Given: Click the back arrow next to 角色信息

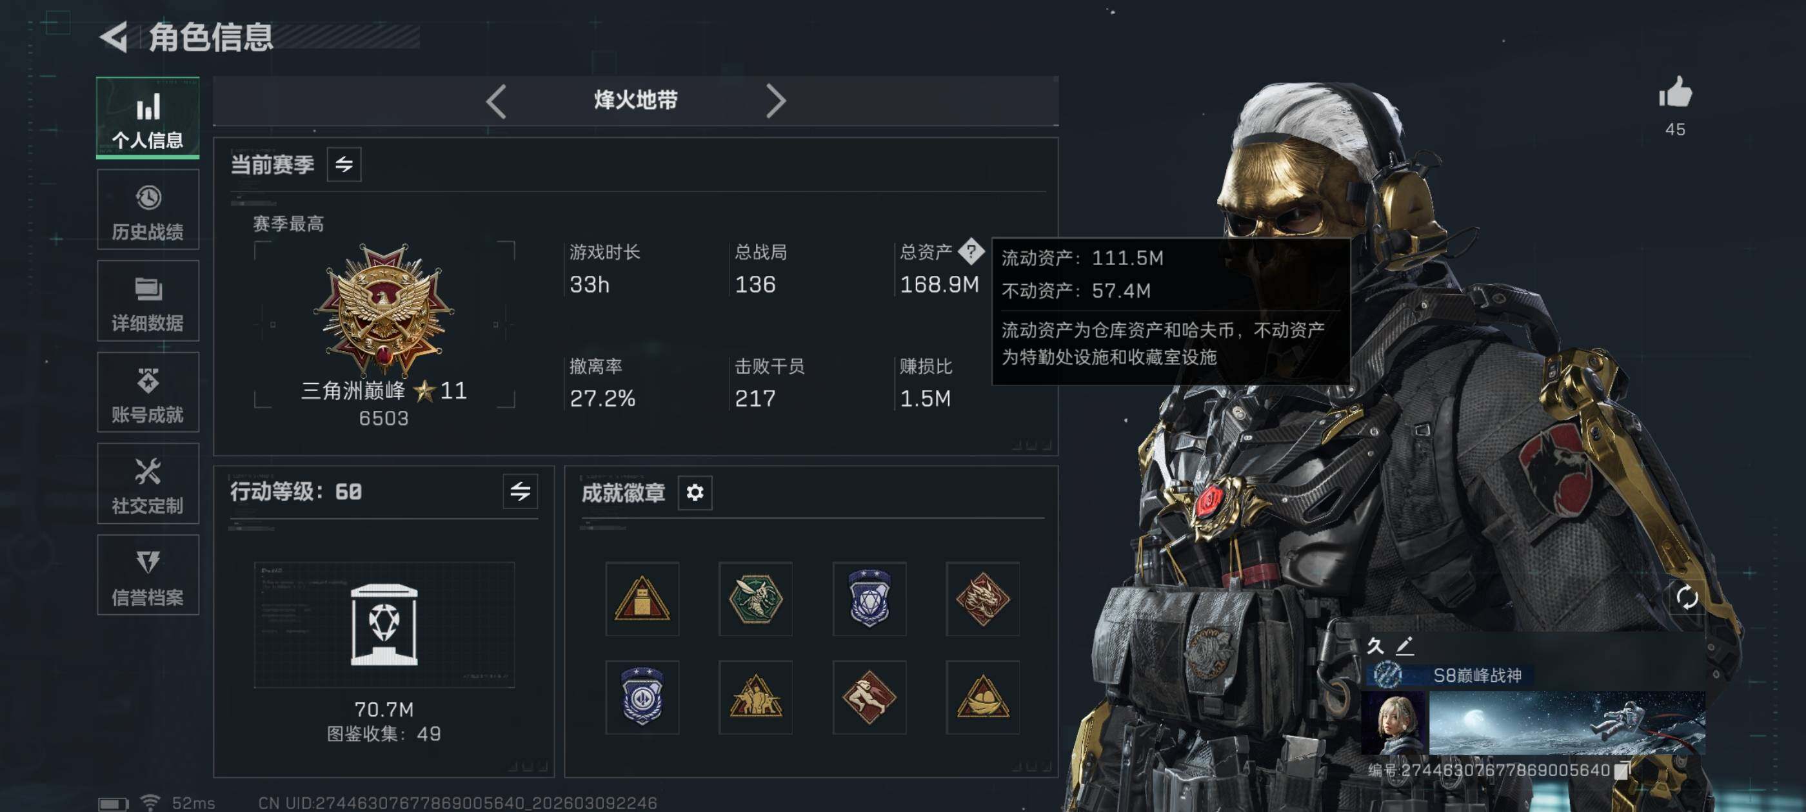Looking at the screenshot, I should point(114,37).
